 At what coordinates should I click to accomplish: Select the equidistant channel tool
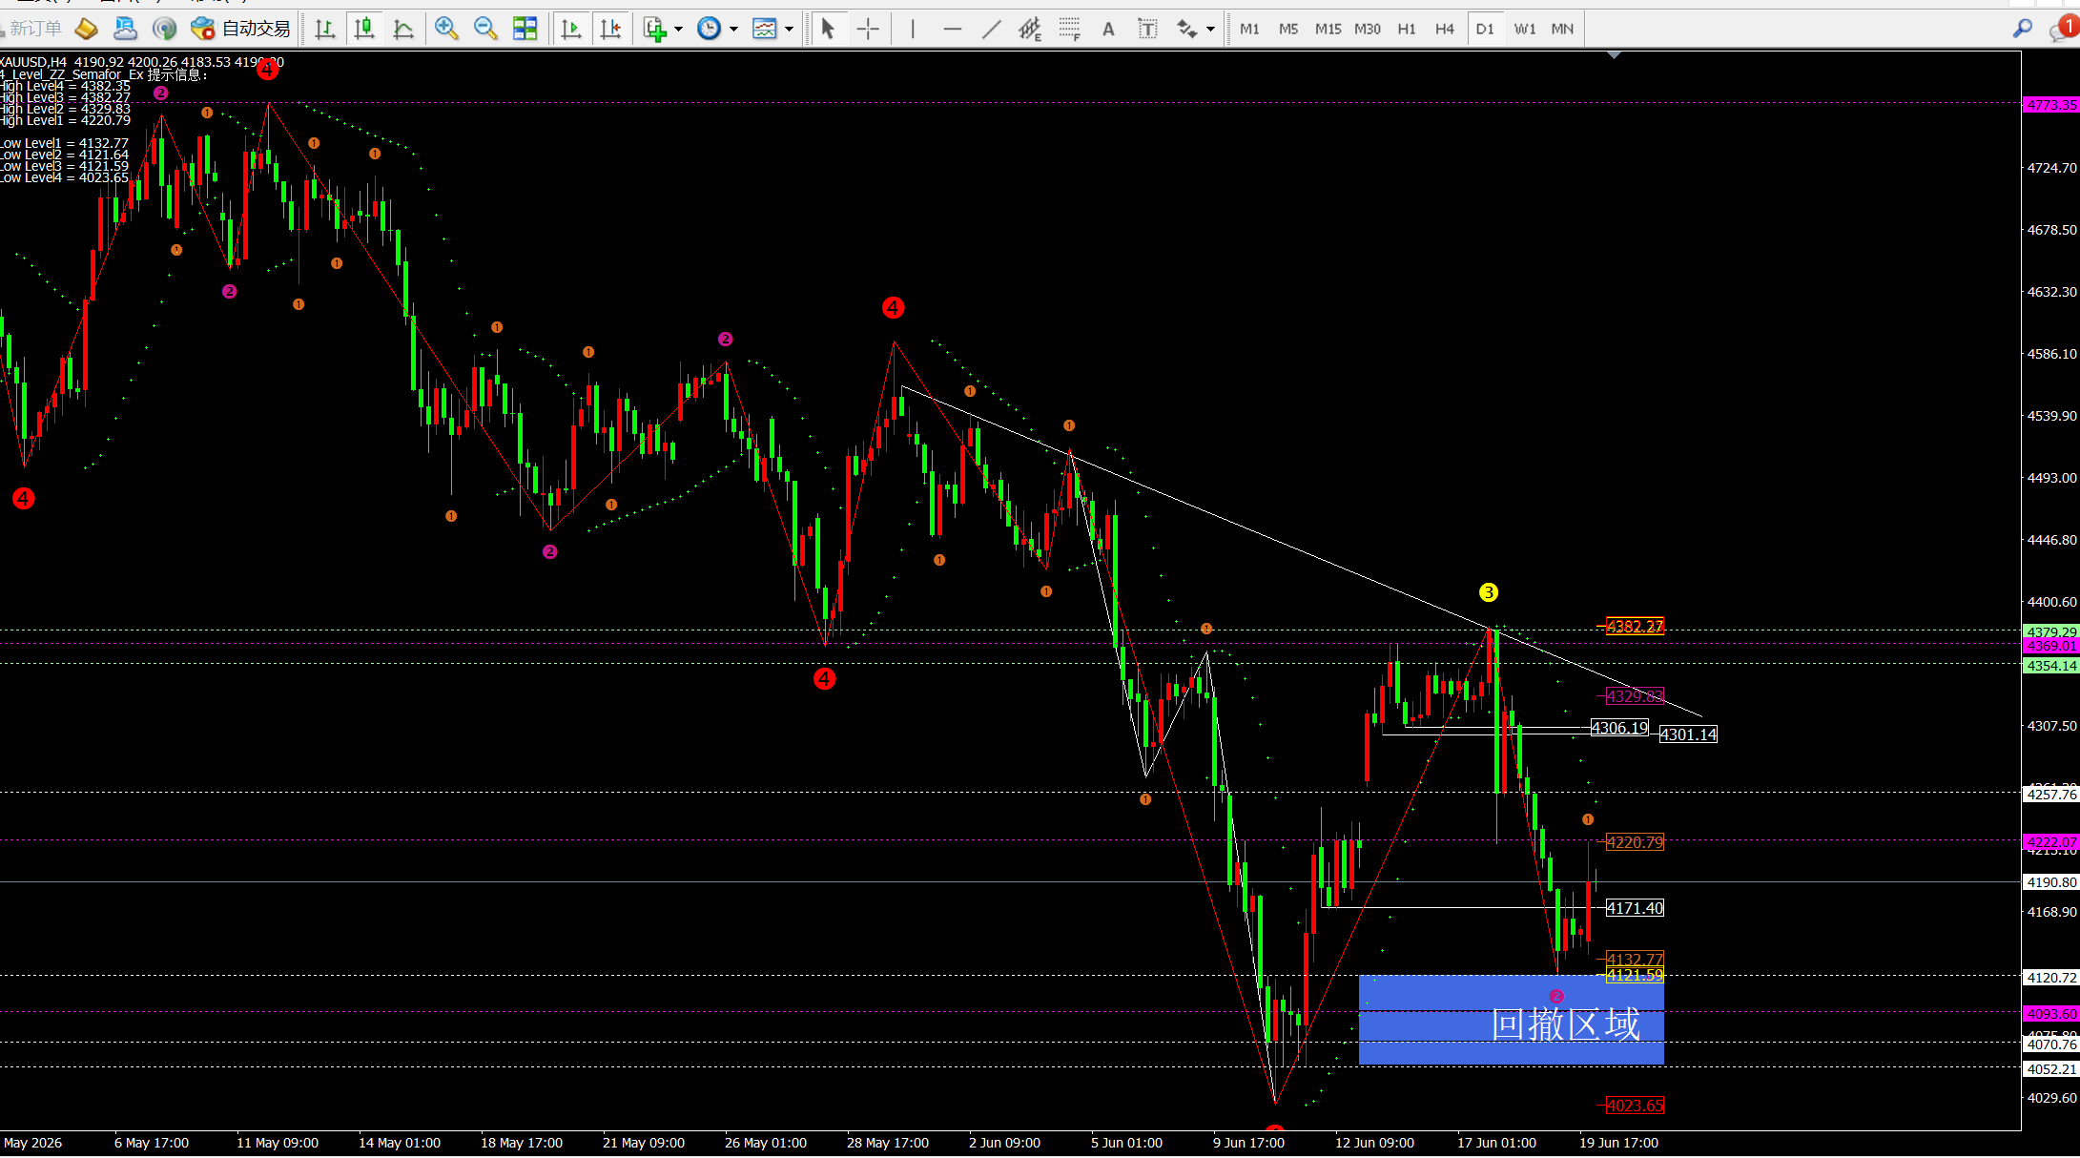1030,29
